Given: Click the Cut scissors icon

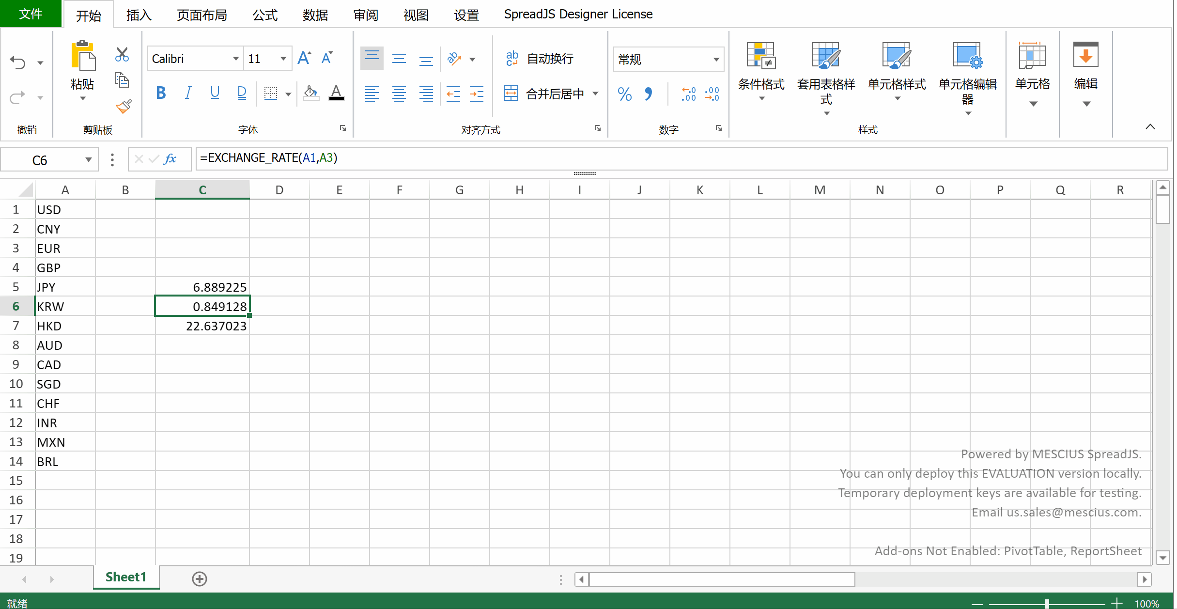Looking at the screenshot, I should 122,54.
